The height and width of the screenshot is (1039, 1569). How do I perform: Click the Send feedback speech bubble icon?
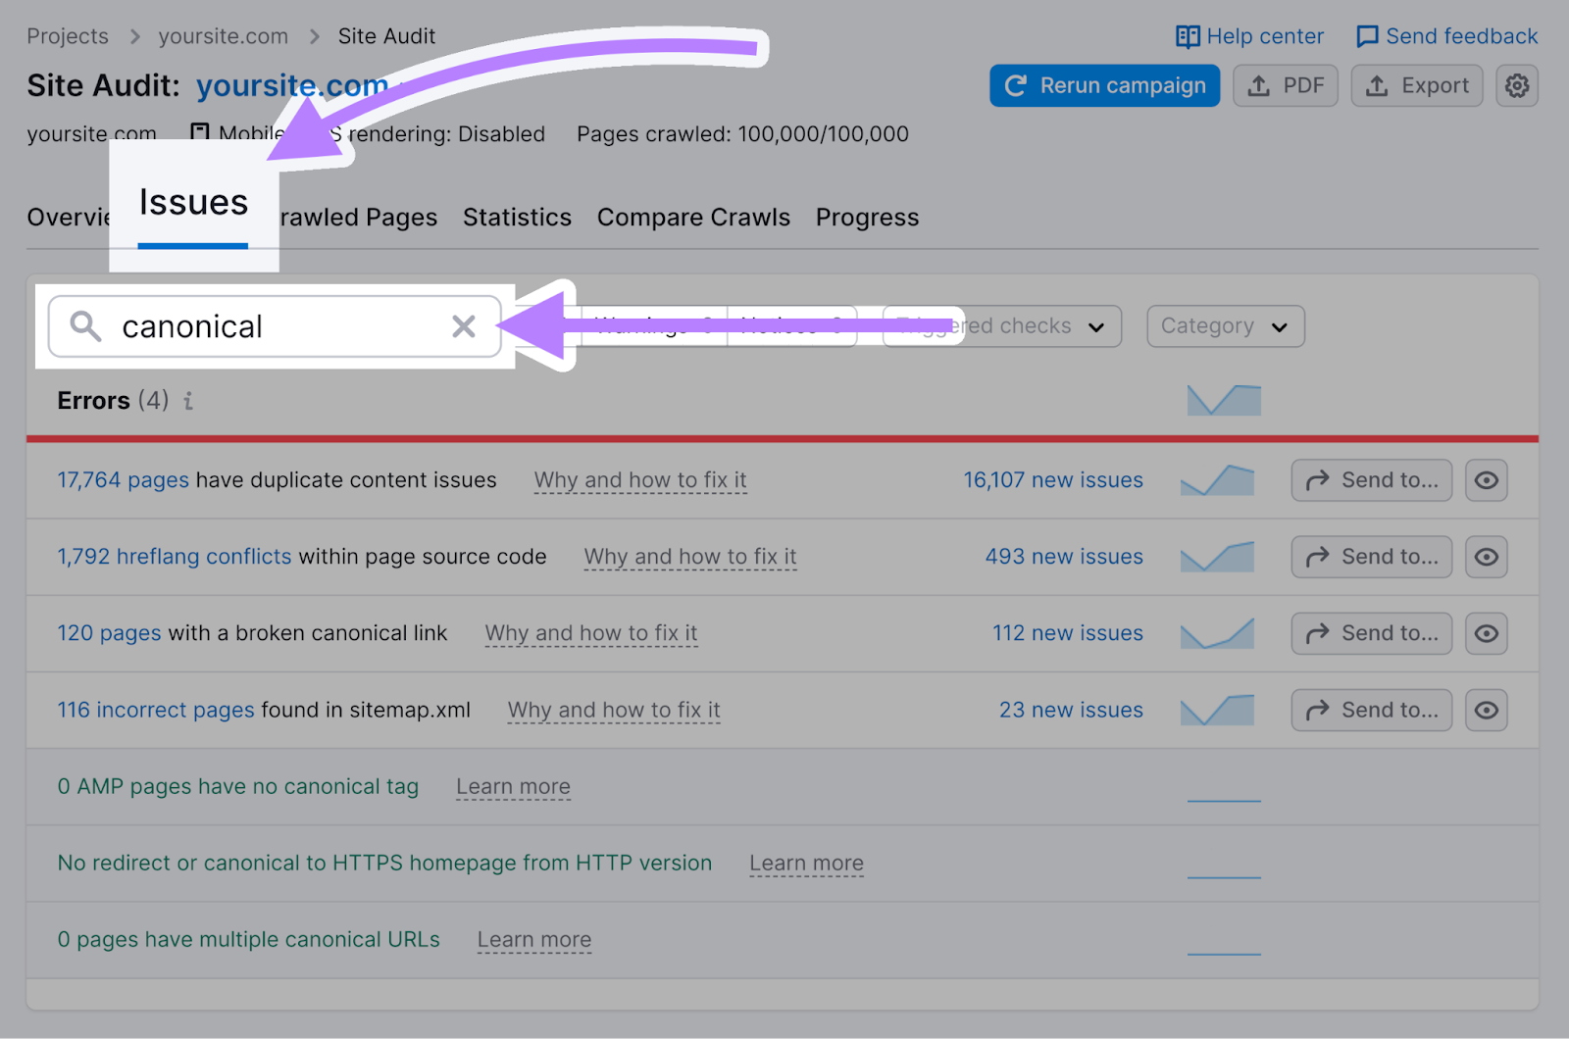1367,36
